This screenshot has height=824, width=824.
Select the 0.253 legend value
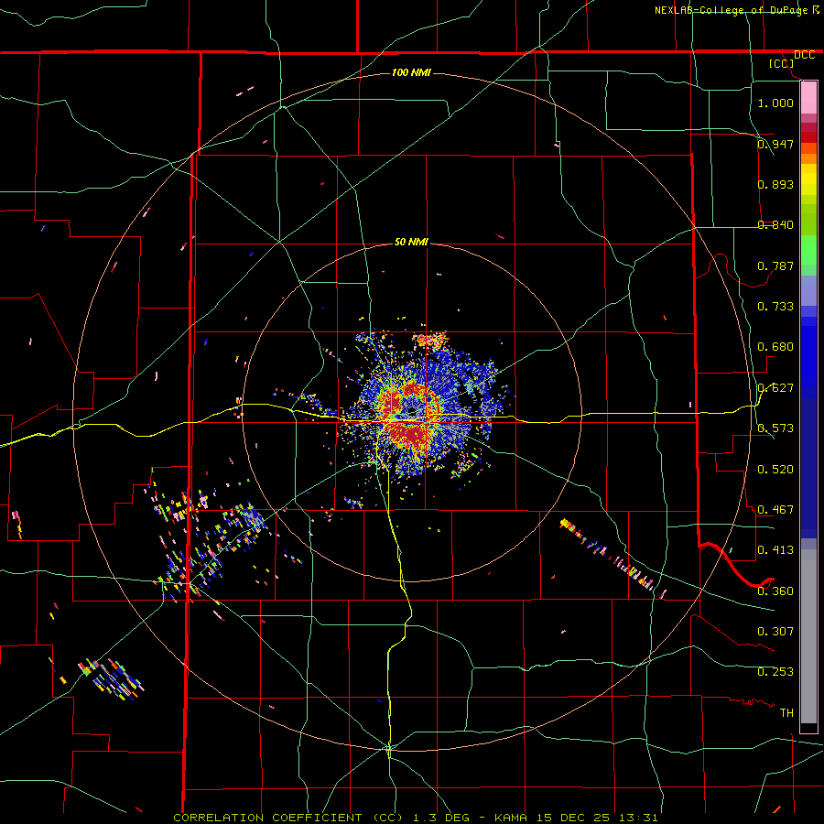click(775, 672)
